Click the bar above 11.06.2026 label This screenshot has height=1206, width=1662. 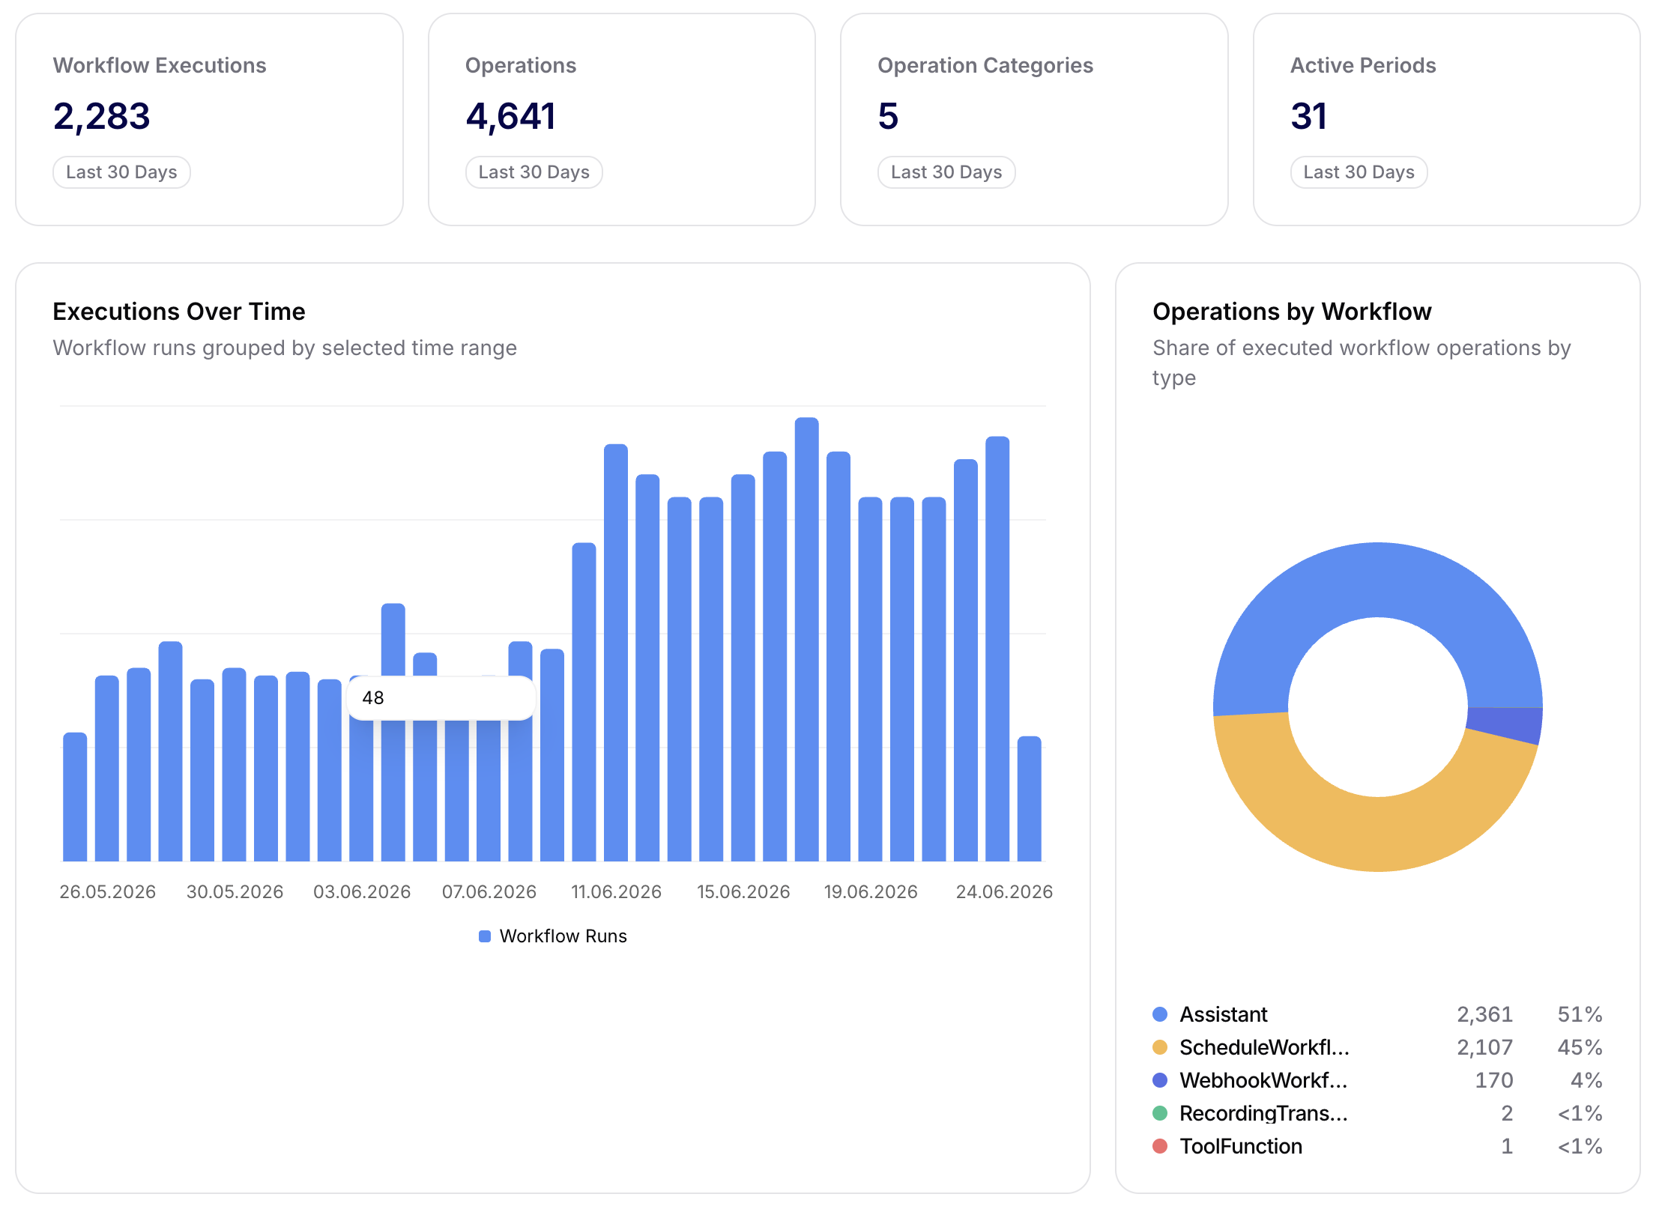616,652
